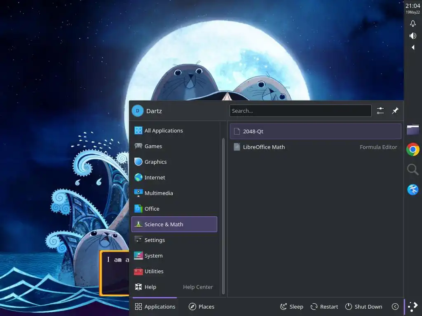Click the Restart button
The width and height of the screenshot is (422, 316).
pos(324,307)
